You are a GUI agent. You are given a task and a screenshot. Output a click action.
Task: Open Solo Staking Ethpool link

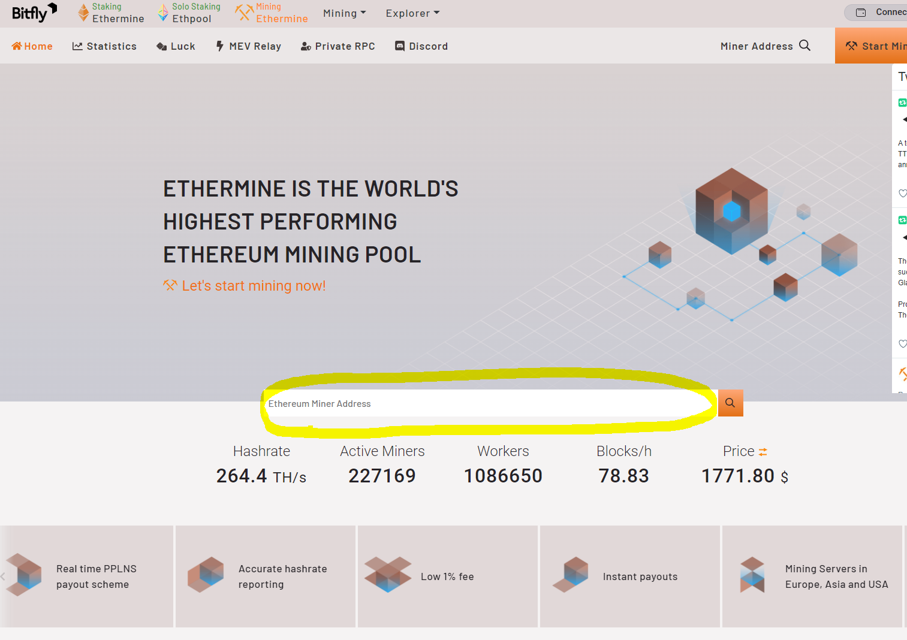click(x=189, y=13)
